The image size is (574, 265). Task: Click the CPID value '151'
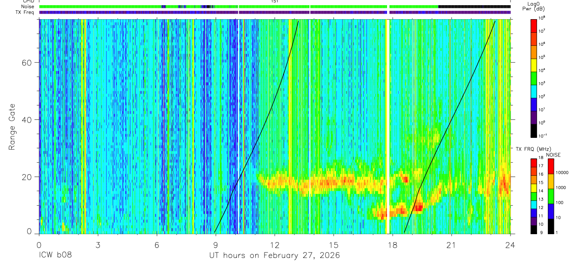click(x=274, y=1)
